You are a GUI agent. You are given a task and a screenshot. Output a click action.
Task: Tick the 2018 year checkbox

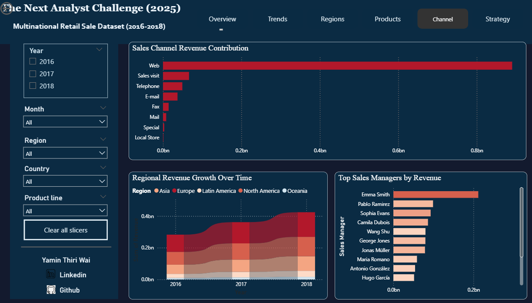pos(33,86)
